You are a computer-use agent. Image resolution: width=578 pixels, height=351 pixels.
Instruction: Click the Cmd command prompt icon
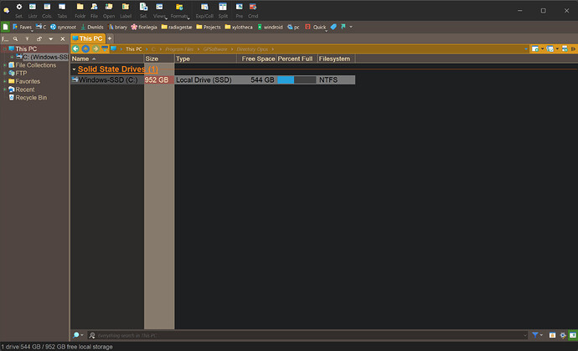point(252,9)
